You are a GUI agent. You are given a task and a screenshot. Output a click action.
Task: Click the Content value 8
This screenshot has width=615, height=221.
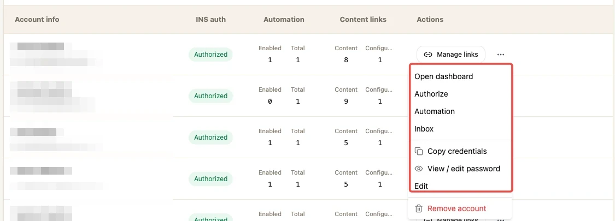(x=346, y=60)
